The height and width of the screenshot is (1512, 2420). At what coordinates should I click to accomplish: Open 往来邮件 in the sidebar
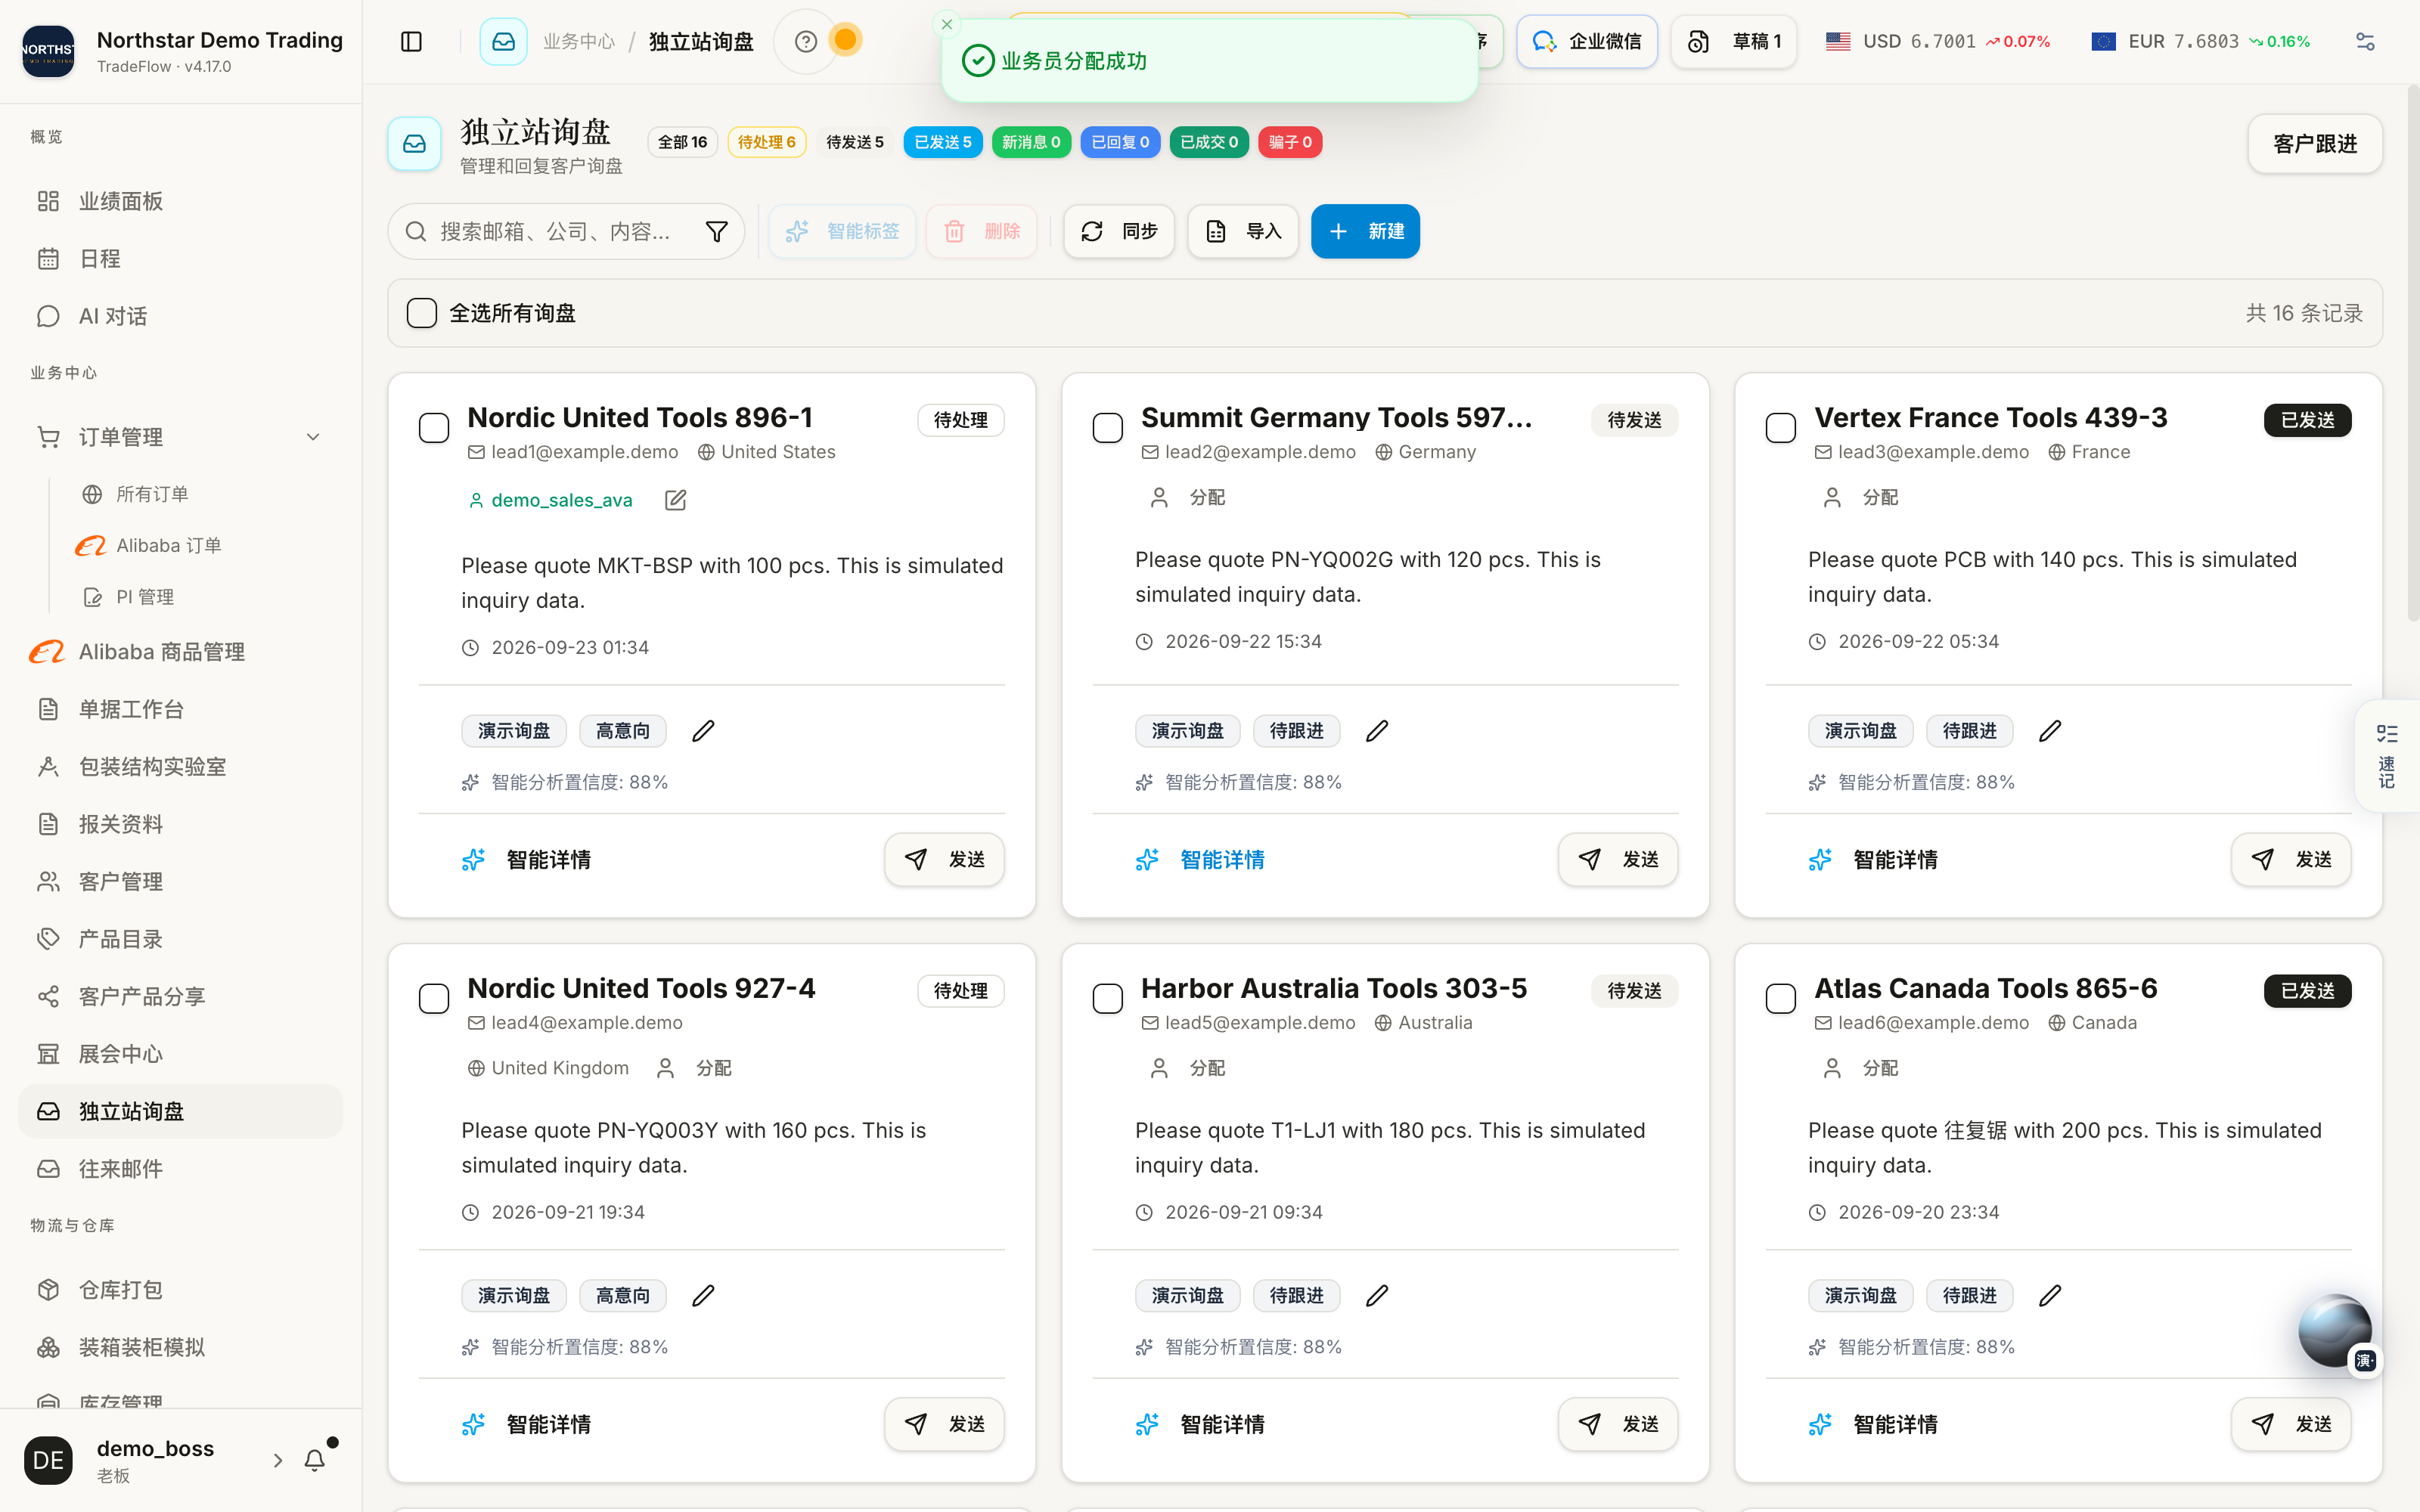click(180, 1169)
